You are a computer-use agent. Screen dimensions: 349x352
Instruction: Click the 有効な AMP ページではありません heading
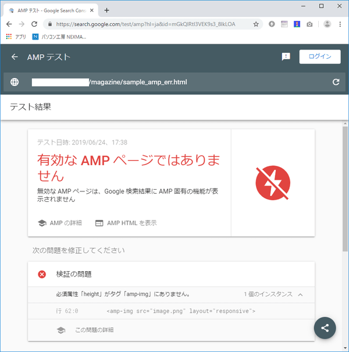[x=128, y=168]
